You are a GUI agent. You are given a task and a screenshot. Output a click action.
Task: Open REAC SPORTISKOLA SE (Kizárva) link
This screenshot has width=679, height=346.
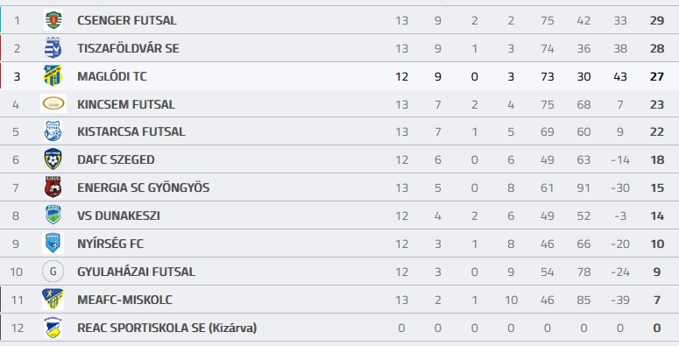point(166,328)
